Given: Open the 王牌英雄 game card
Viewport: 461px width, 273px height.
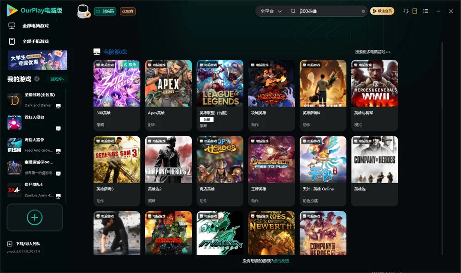Looking at the screenshot, I should click(272, 171).
